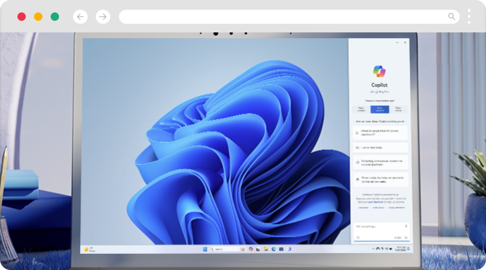This screenshot has height=270, width=486.
Task: Choose the Turn on dark mode suggestion
Action: pyautogui.click(x=380, y=148)
